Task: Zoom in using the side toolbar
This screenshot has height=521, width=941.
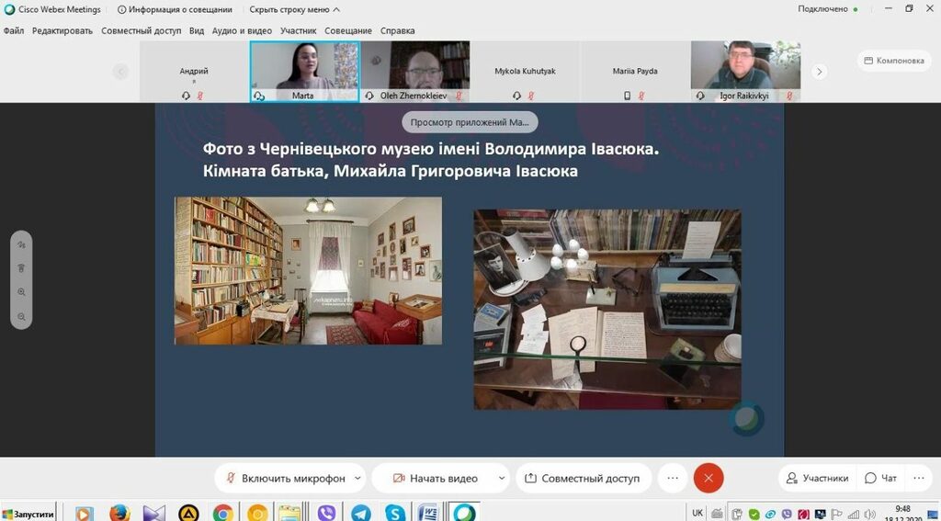Action: coord(21,292)
